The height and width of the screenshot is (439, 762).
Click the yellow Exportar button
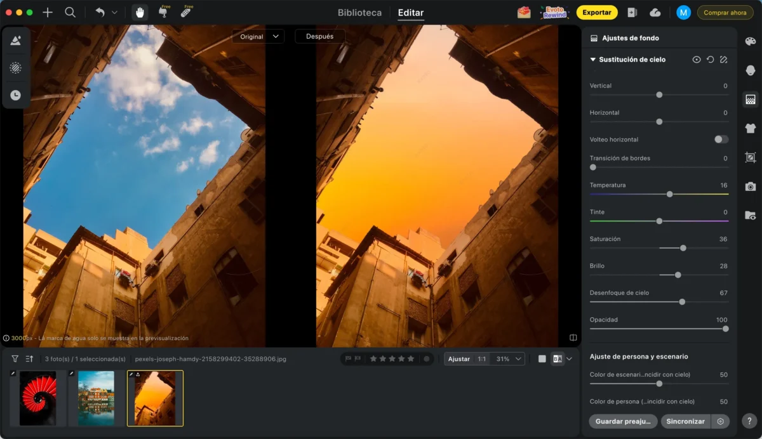pyautogui.click(x=596, y=12)
